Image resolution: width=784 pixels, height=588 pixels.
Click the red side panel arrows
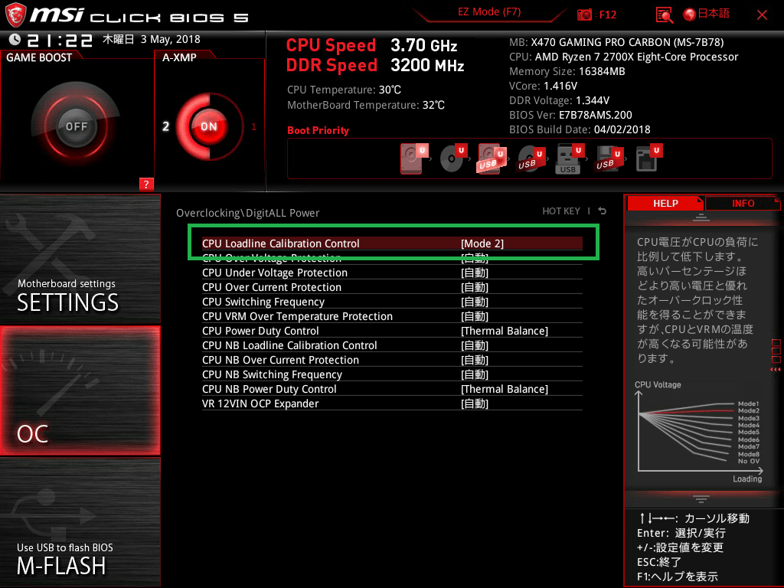coord(776,370)
